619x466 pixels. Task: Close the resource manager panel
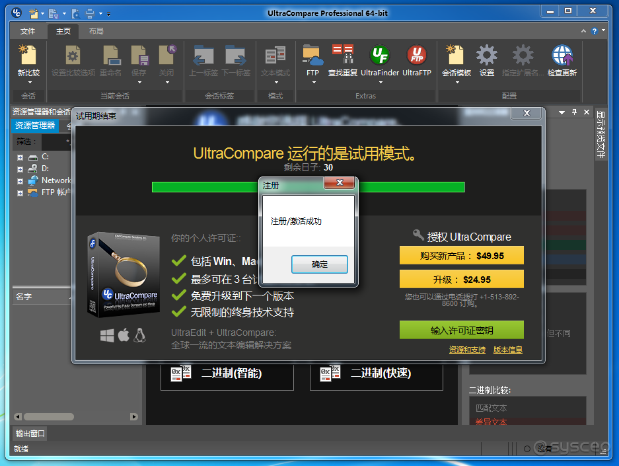click(587, 112)
